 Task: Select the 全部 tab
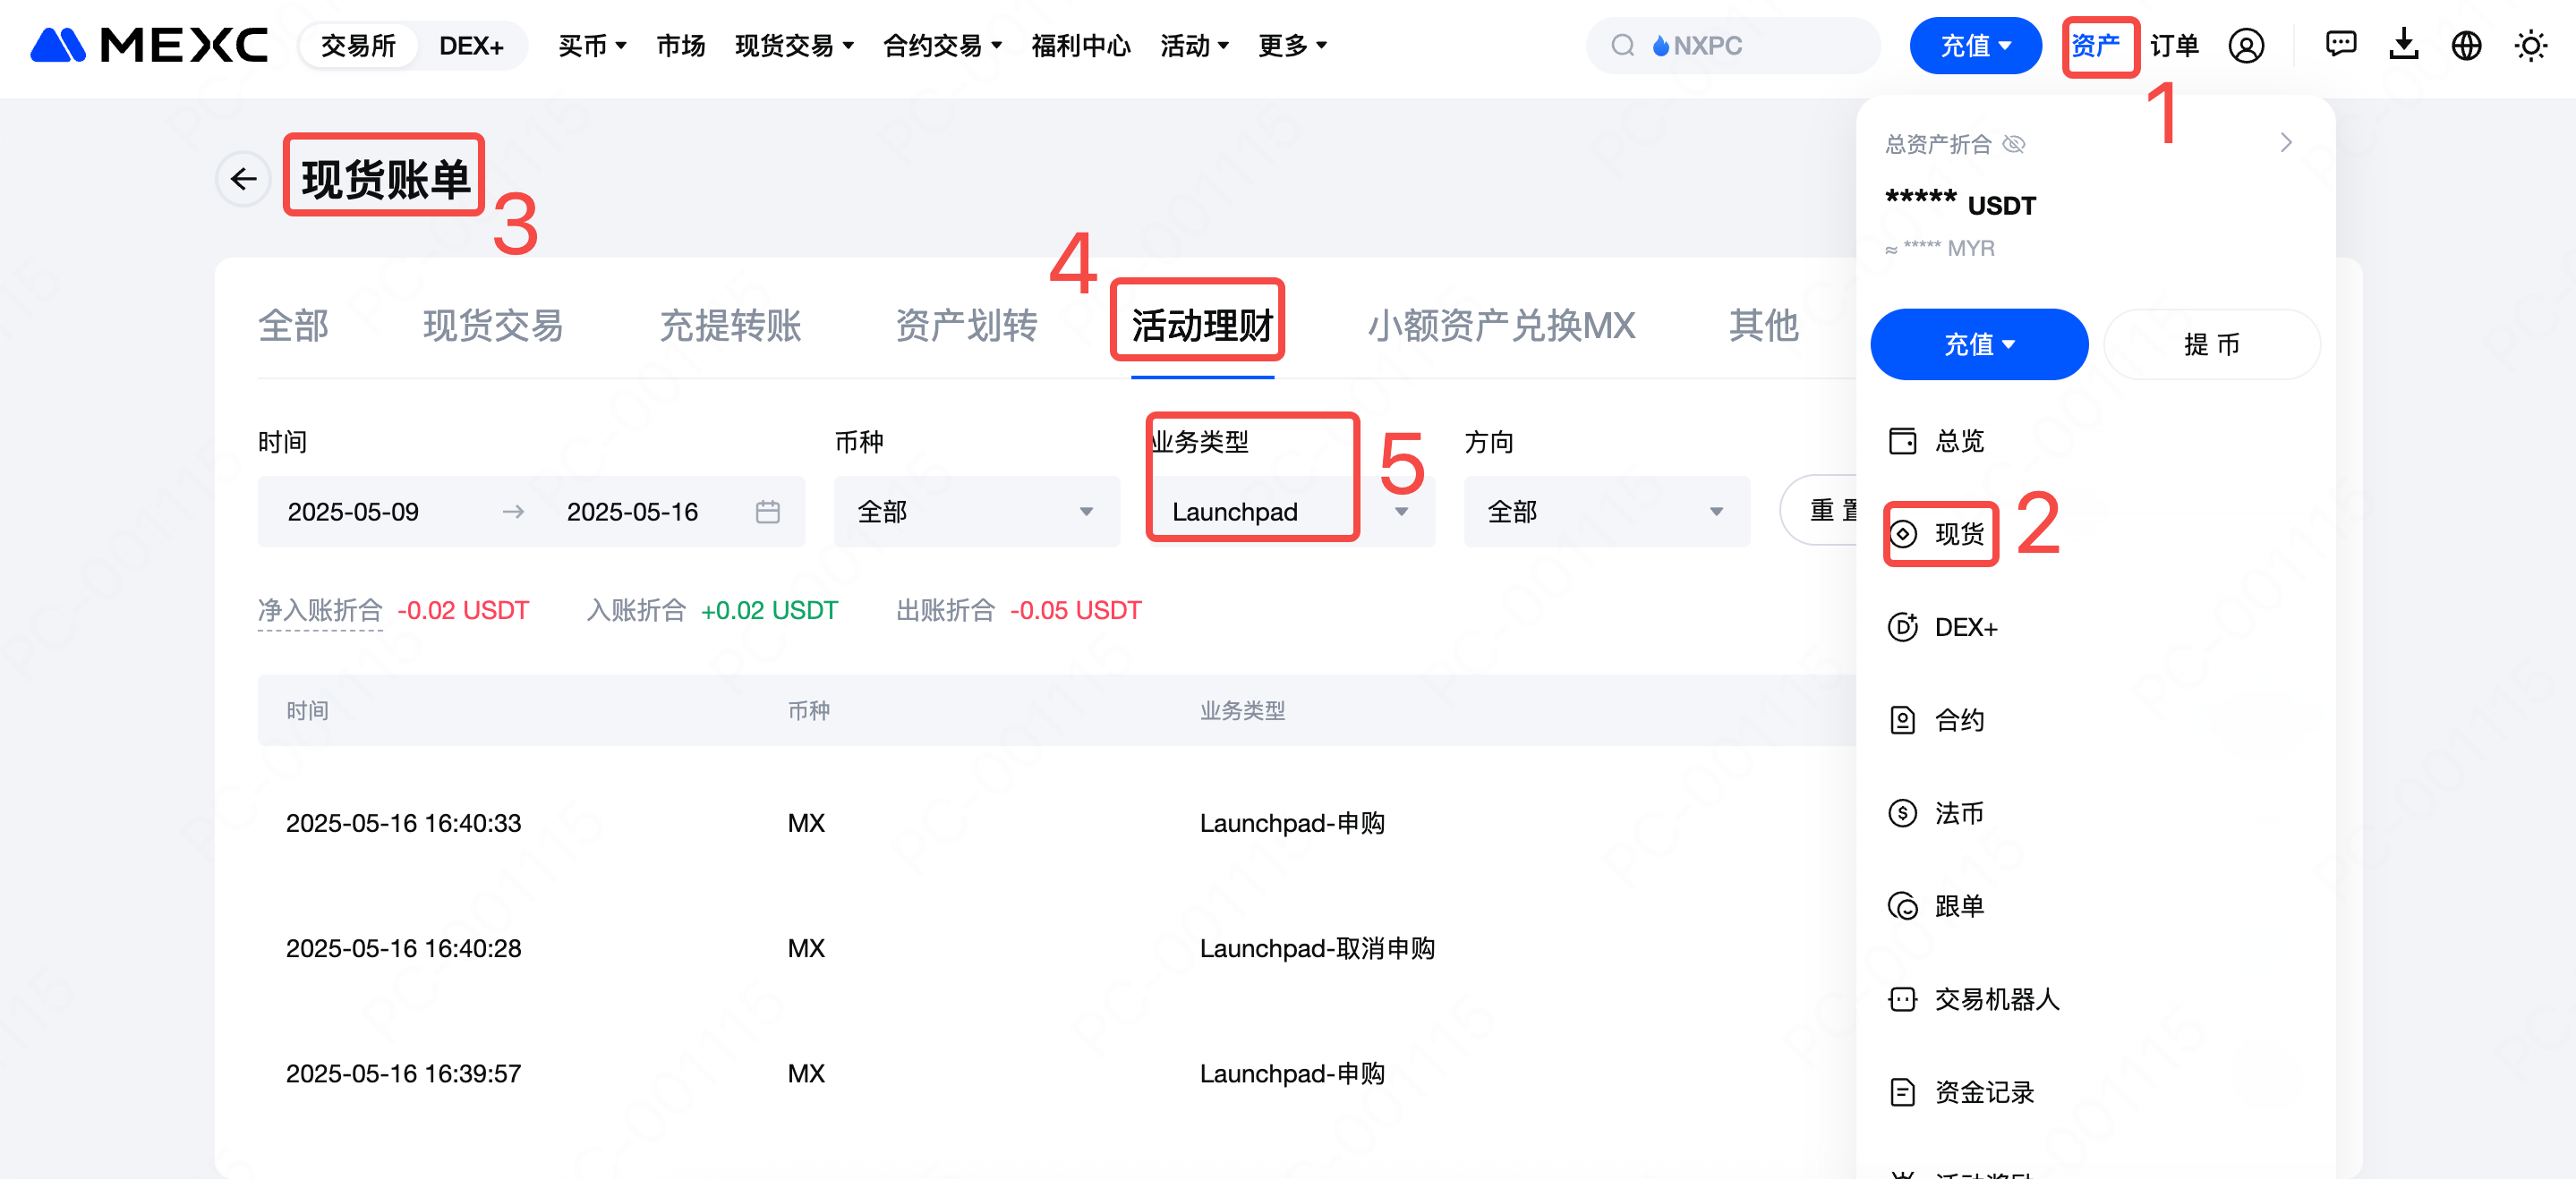tap(293, 325)
